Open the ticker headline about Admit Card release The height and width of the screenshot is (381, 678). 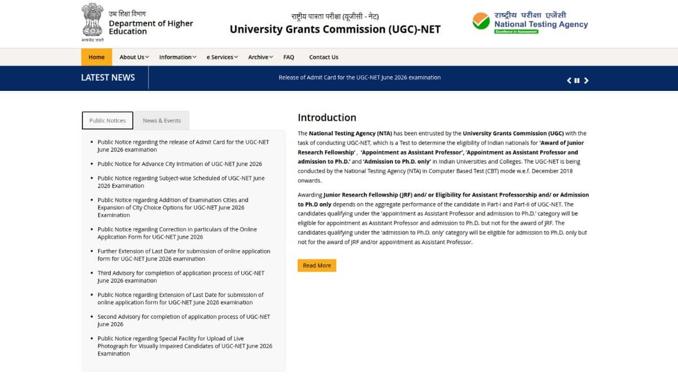[x=359, y=77]
